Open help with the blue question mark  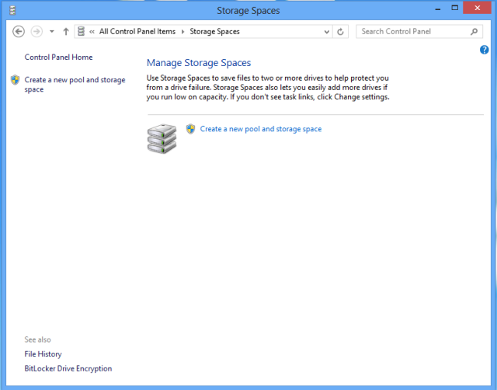(484, 50)
